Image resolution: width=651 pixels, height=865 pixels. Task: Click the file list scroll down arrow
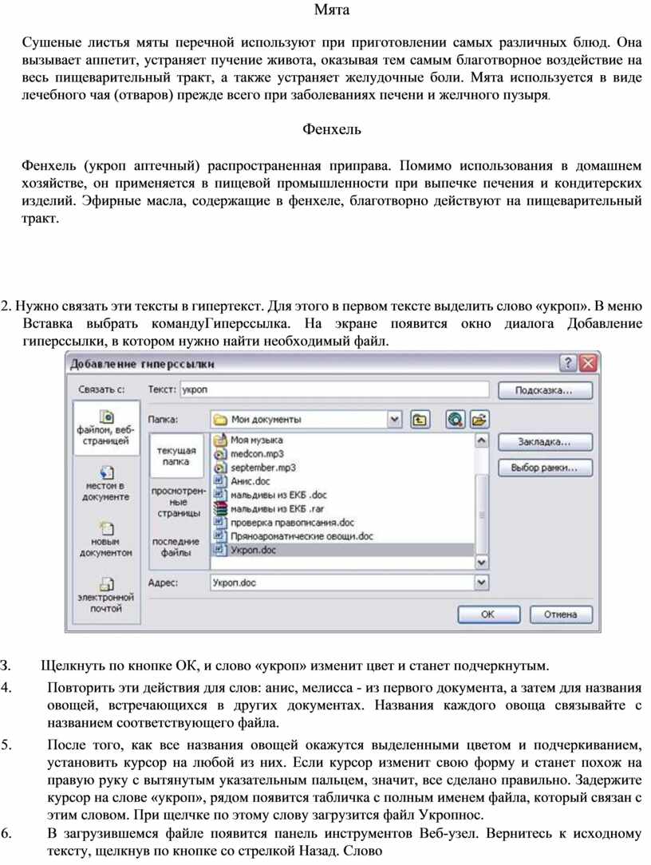[482, 562]
